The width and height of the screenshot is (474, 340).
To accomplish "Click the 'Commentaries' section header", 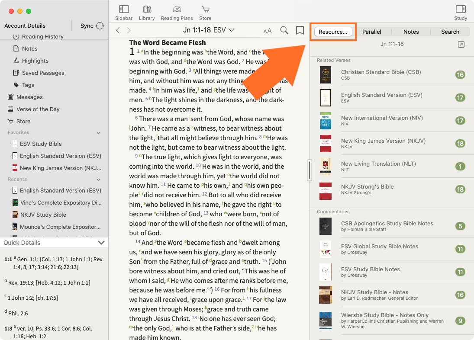I will [333, 212].
